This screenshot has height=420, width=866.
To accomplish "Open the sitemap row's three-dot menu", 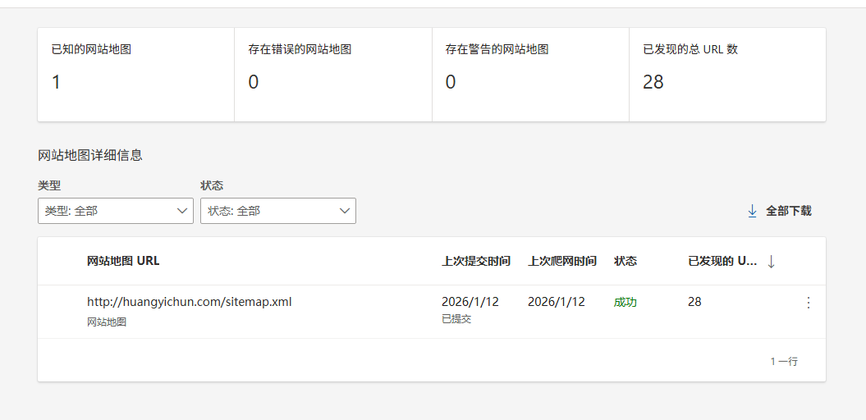I will (x=808, y=303).
